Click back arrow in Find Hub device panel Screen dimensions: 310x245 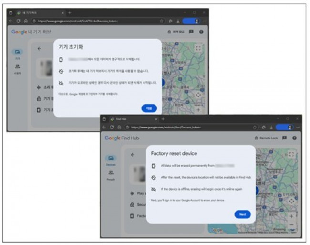coord(132,155)
